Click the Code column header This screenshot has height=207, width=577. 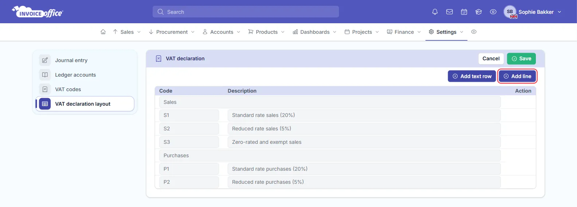coord(166,91)
